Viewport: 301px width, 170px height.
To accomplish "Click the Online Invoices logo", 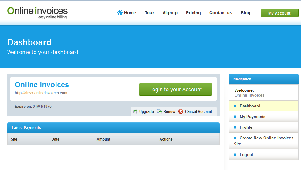I will coord(38,12).
